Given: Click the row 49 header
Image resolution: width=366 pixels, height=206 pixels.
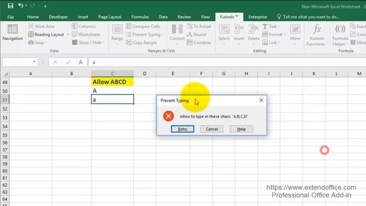Looking at the screenshot, I should tap(5, 82).
